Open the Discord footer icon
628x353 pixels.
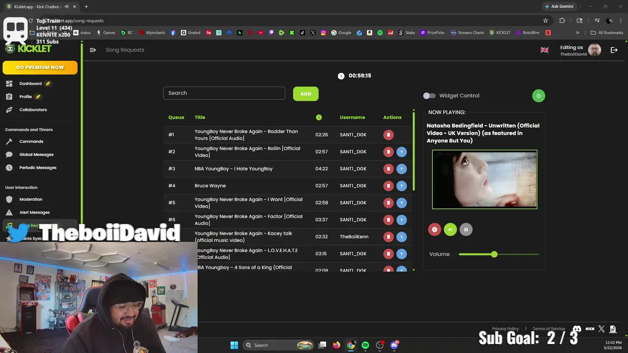click(x=577, y=329)
